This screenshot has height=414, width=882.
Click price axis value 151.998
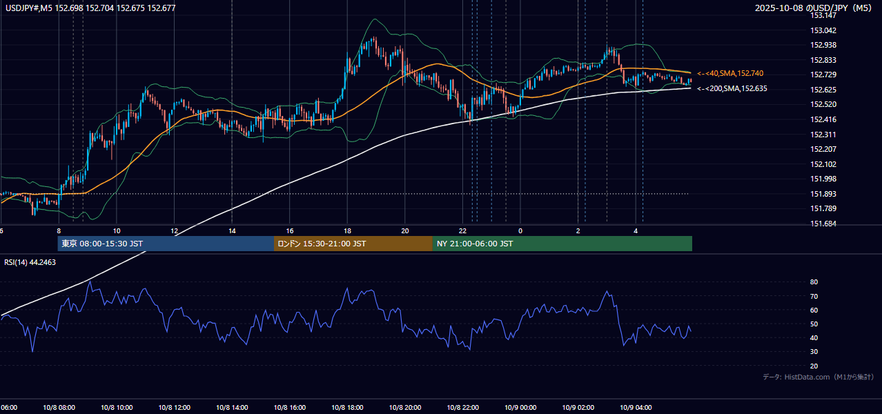coord(823,179)
